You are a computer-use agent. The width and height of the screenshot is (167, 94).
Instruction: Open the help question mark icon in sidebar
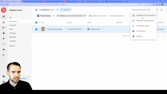[x=4, y=77]
